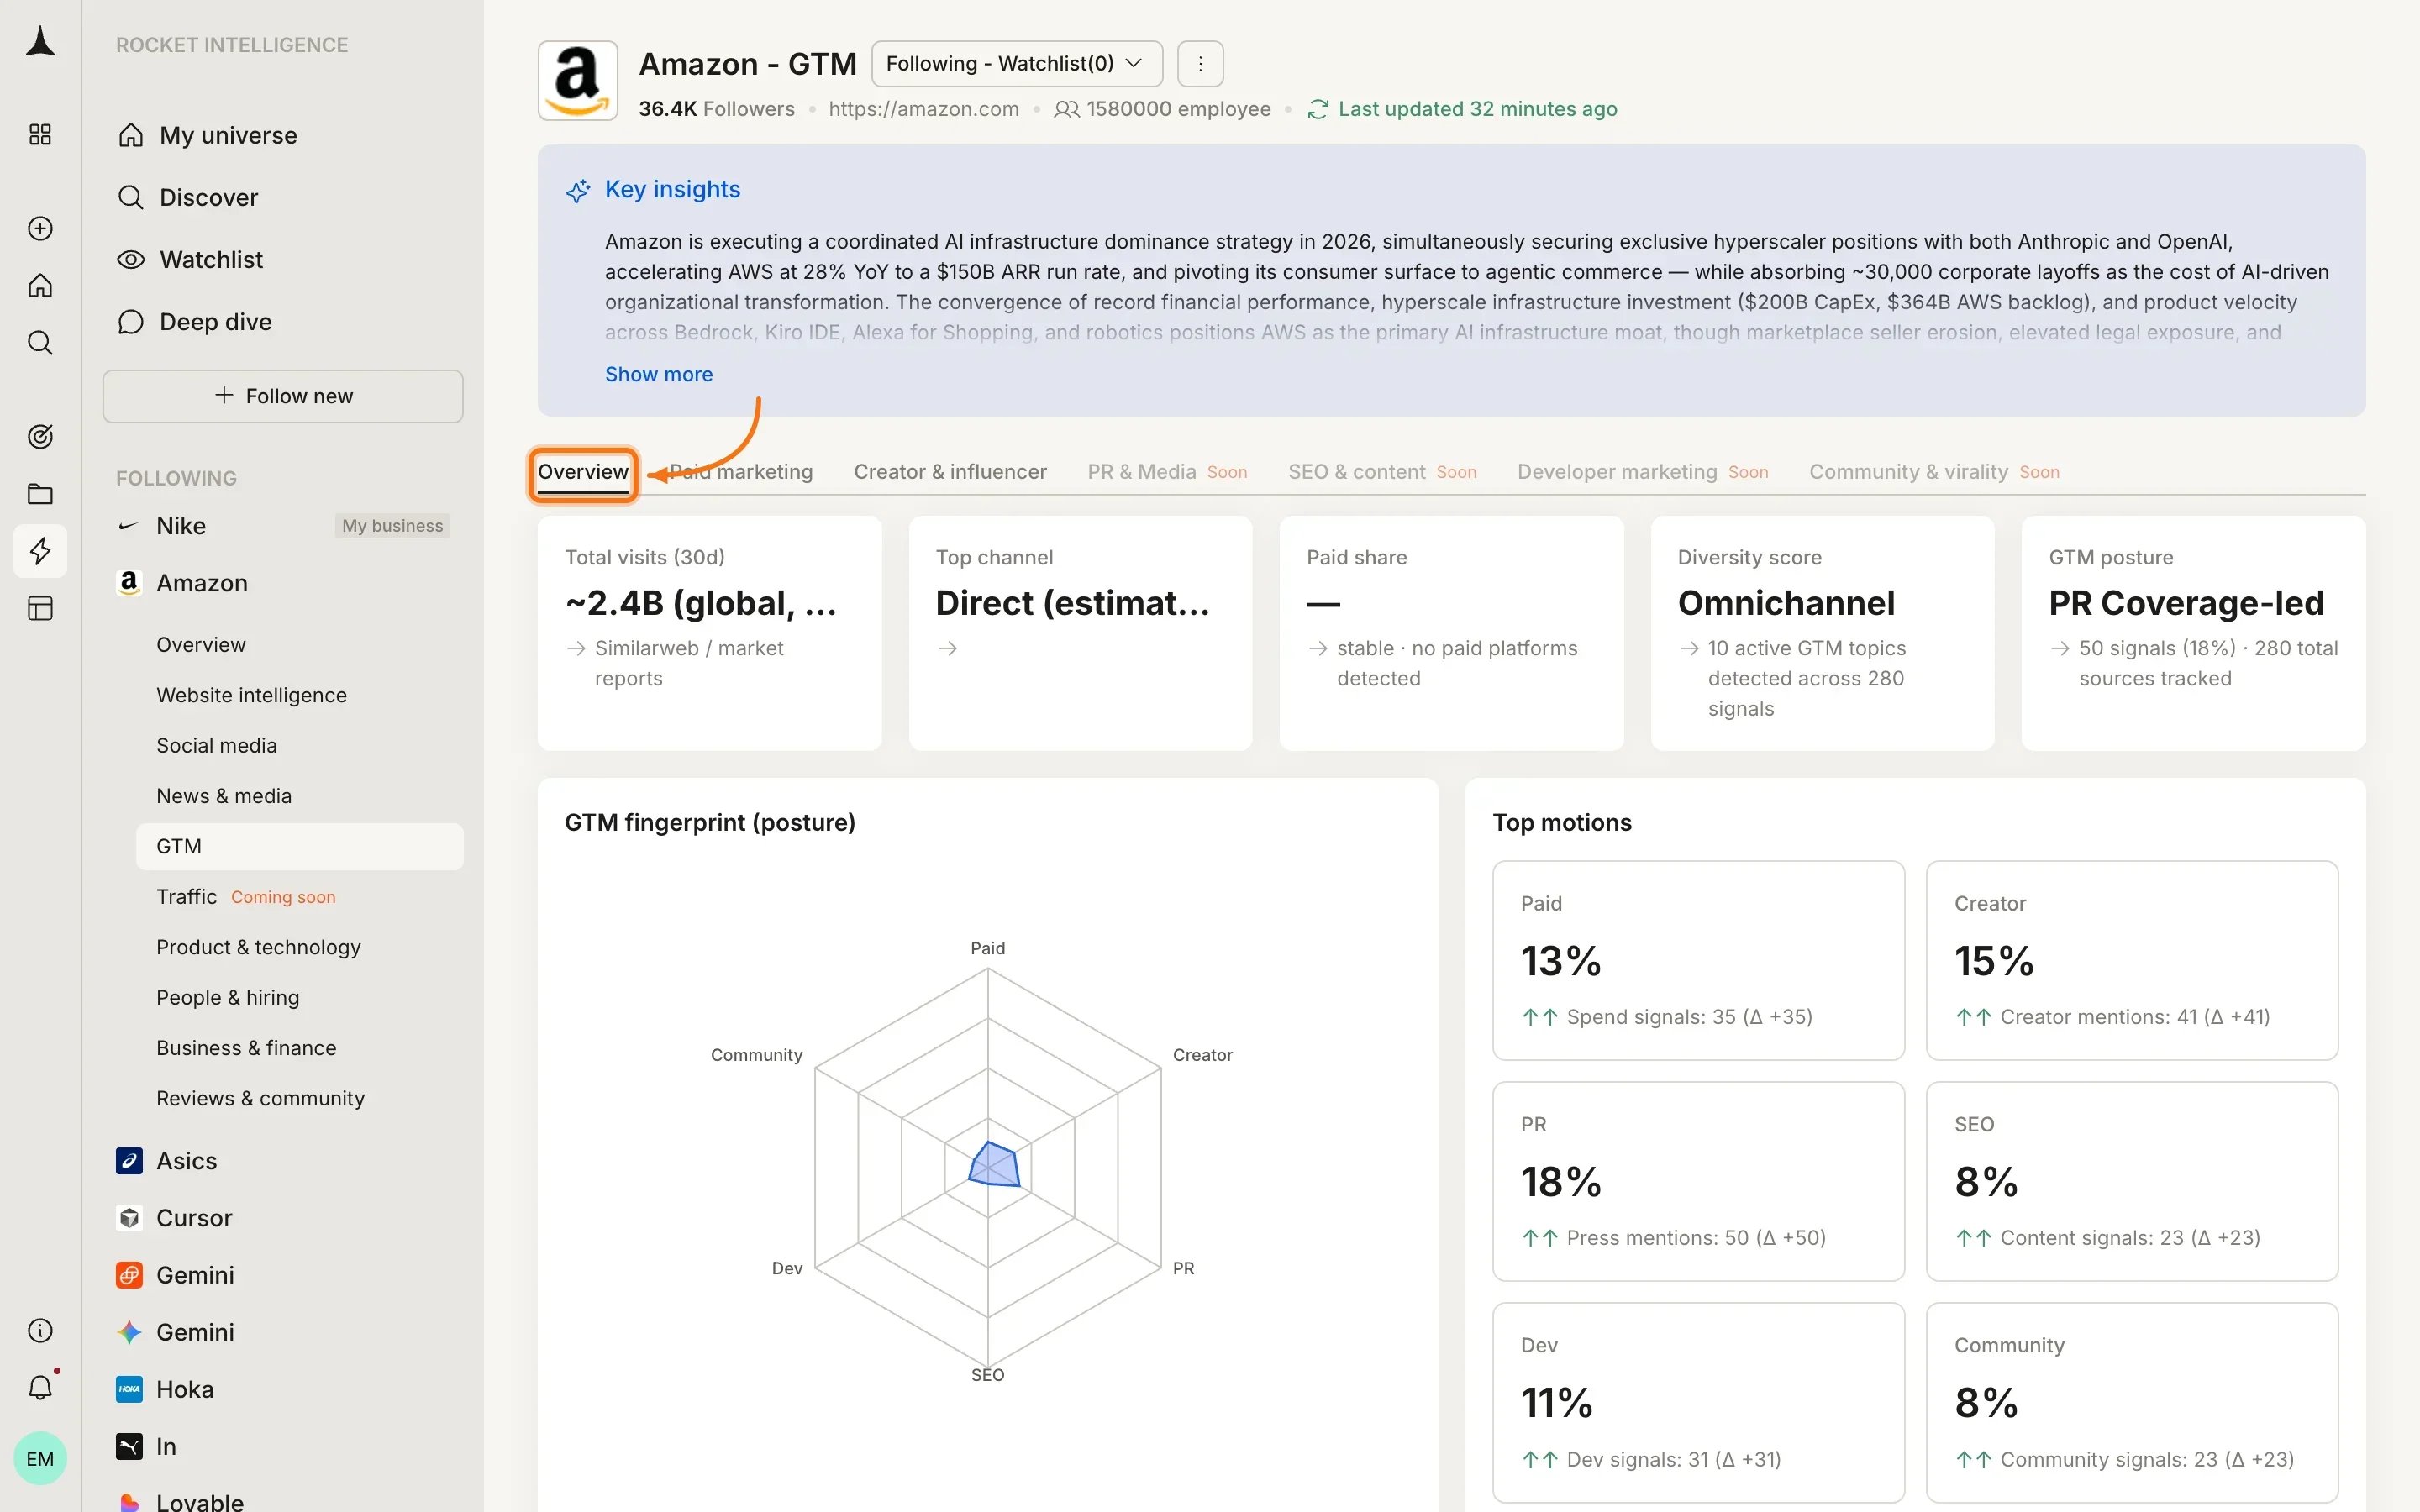The width and height of the screenshot is (2420, 1512).
Task: Switch to the Overview tab
Action: (583, 472)
